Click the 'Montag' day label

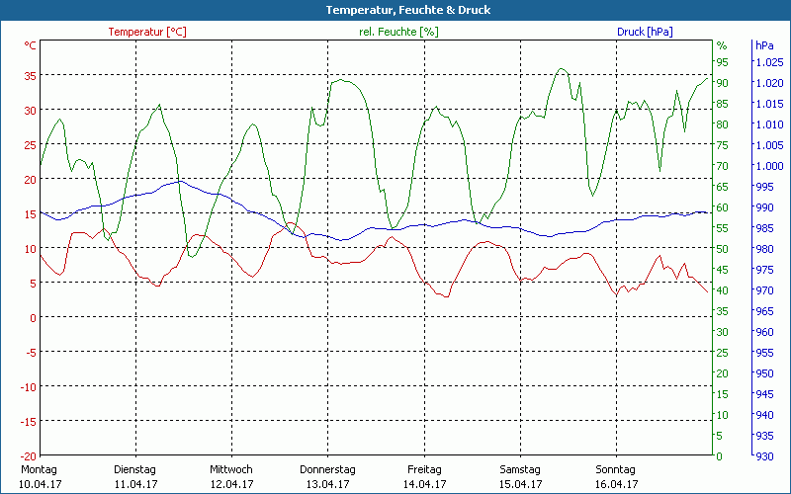coord(39,469)
